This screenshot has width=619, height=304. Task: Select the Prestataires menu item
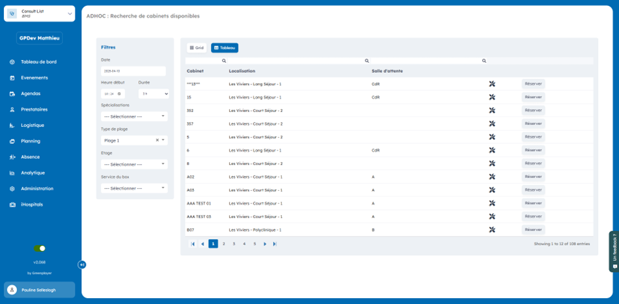click(x=34, y=109)
